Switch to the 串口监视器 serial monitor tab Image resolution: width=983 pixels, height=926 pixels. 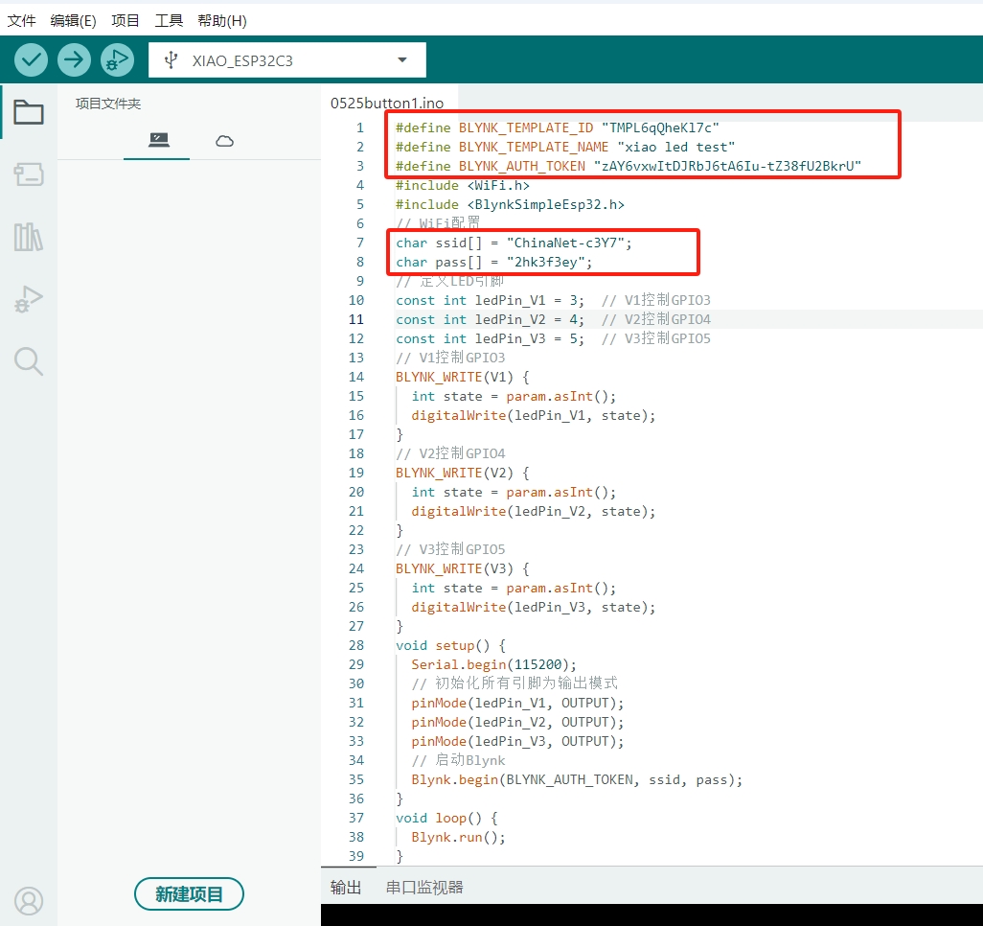coord(424,887)
